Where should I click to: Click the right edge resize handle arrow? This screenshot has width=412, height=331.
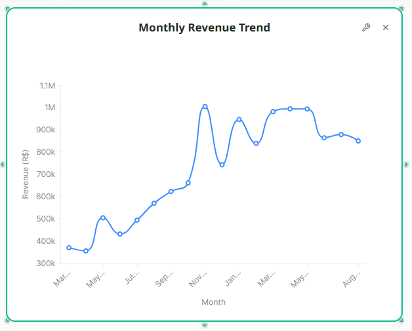[x=406, y=165]
